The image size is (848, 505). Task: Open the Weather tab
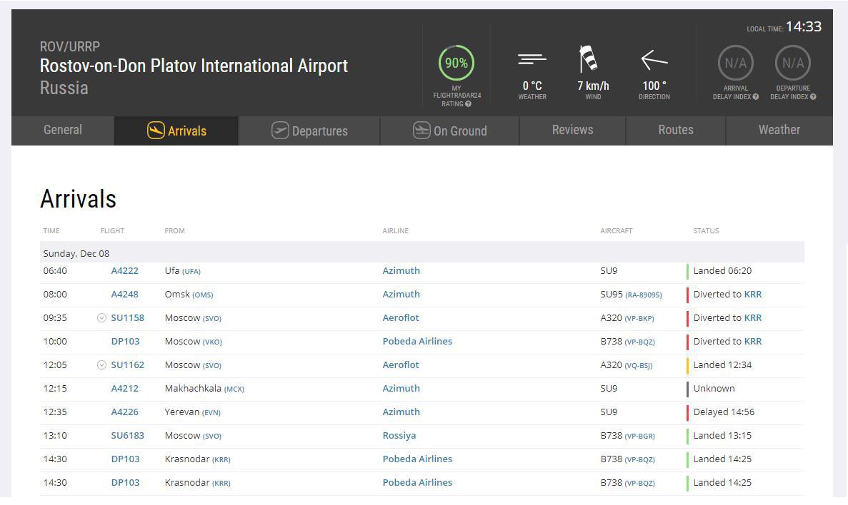[x=779, y=130]
